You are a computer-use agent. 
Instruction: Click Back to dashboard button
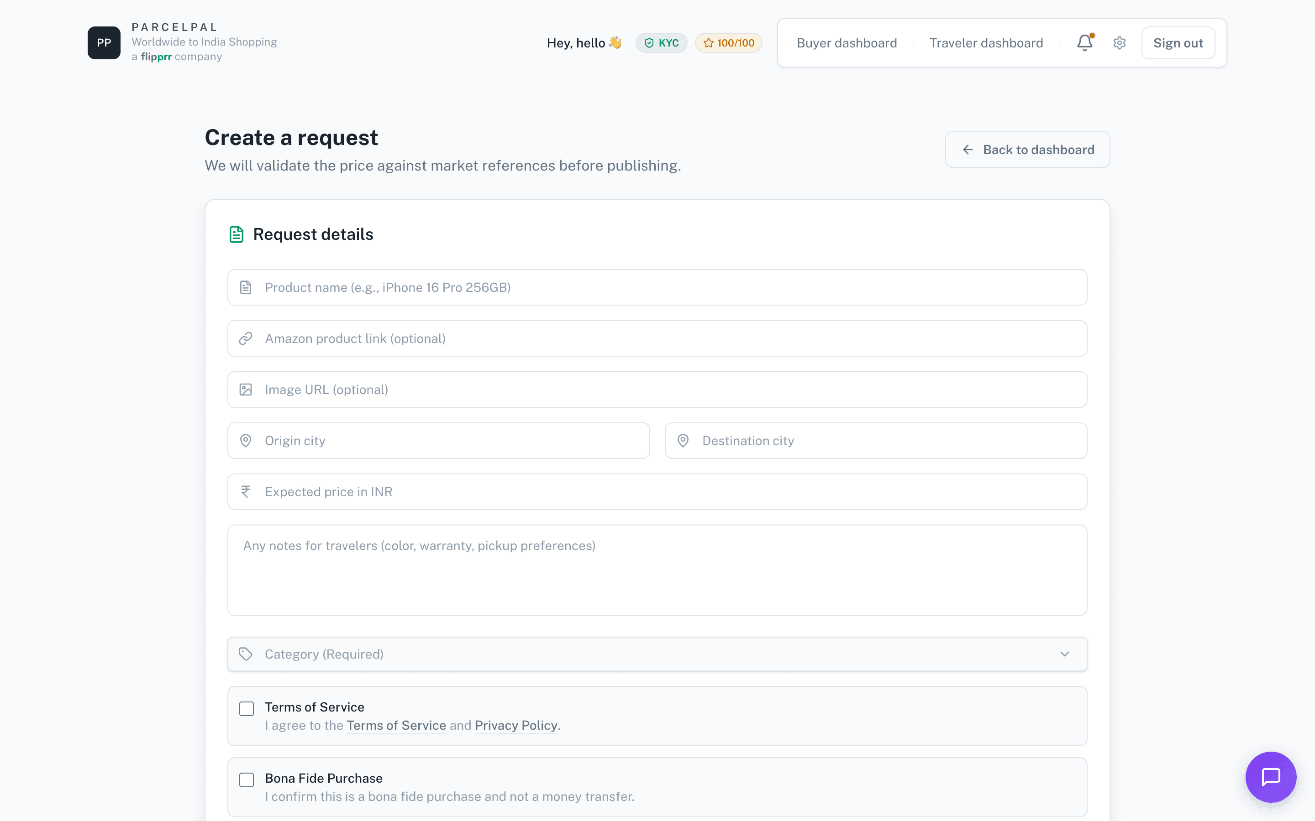click(1027, 149)
